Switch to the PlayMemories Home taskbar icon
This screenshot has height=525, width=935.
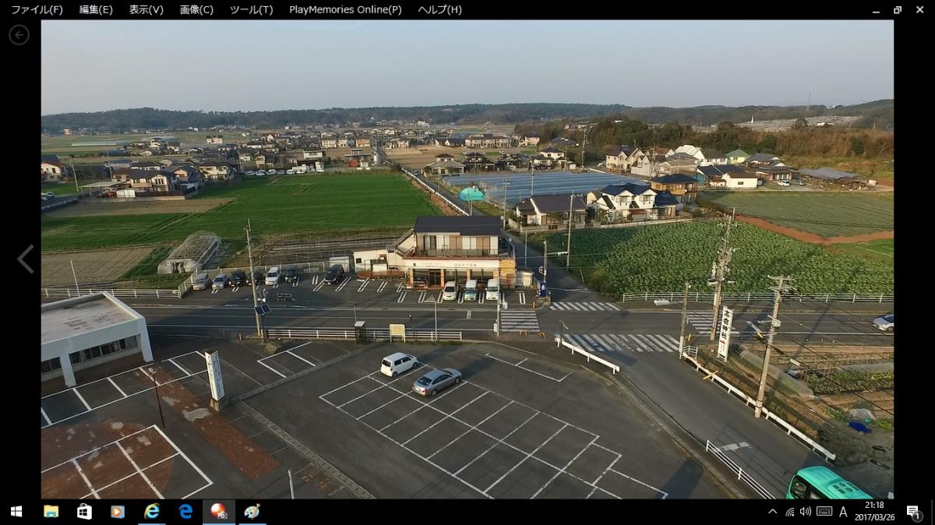219,512
